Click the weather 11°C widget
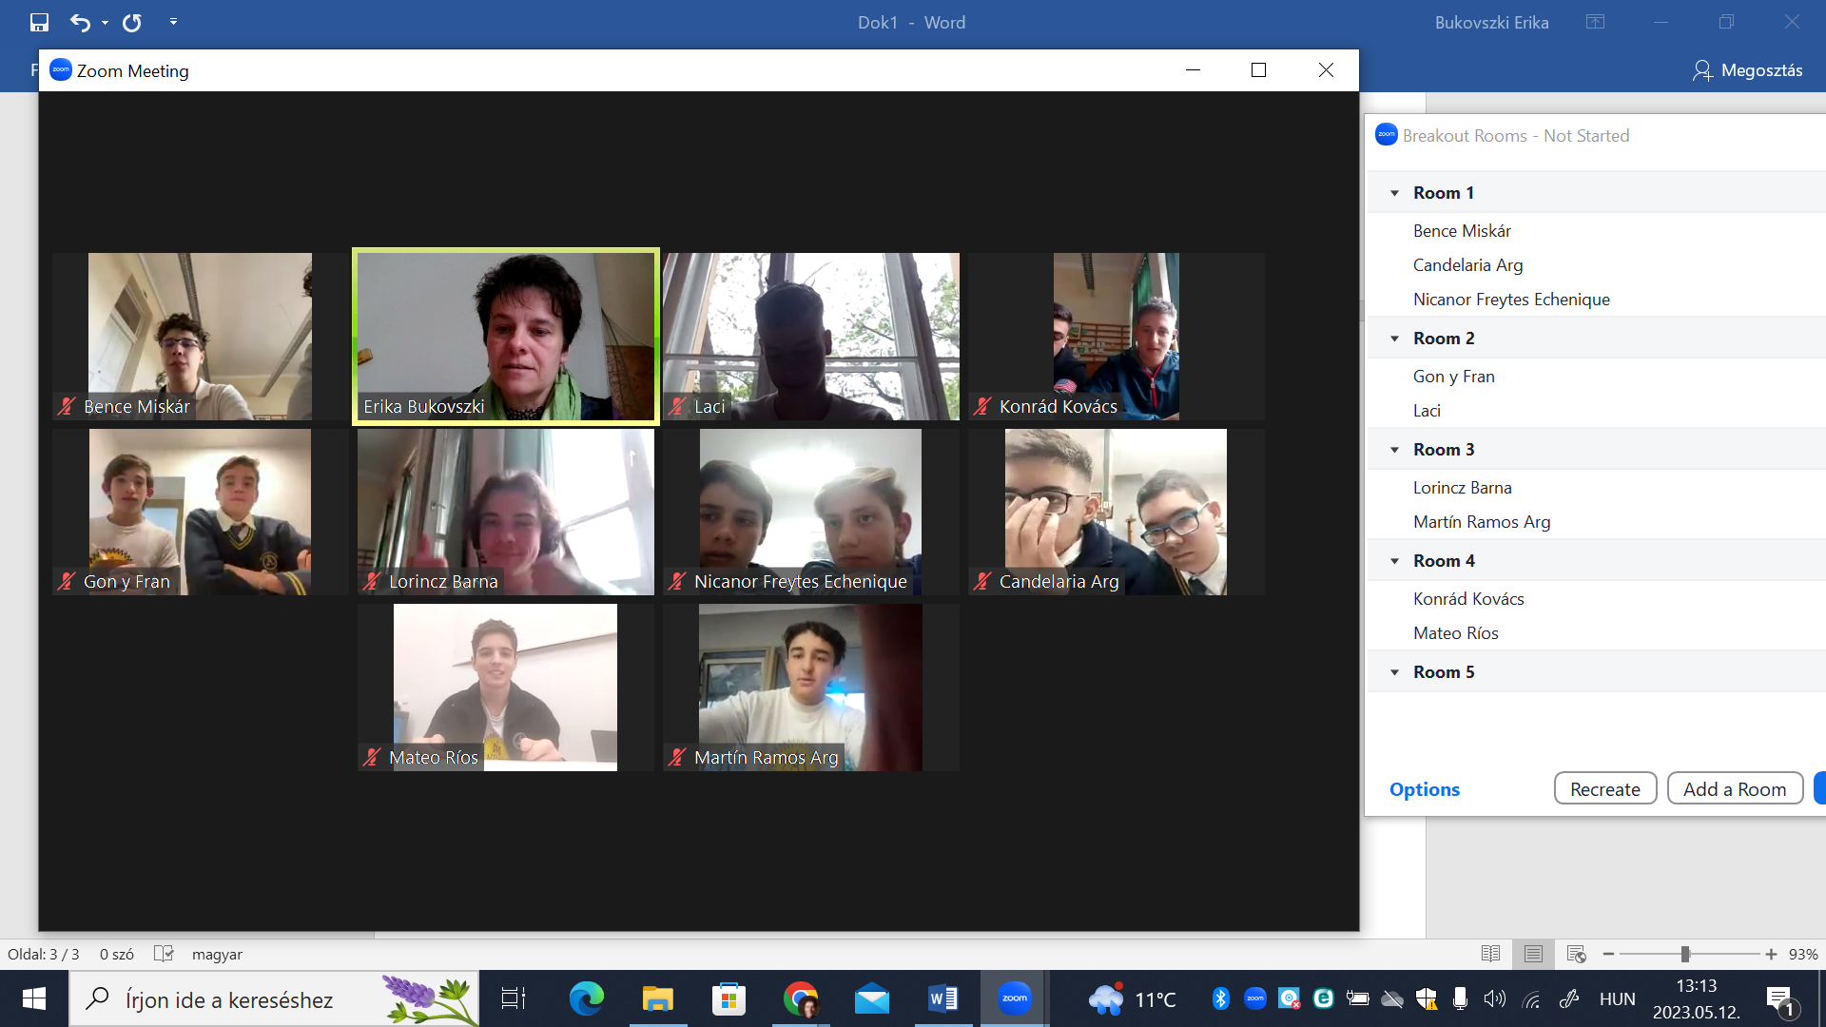This screenshot has height=1027, width=1826. (x=1134, y=998)
